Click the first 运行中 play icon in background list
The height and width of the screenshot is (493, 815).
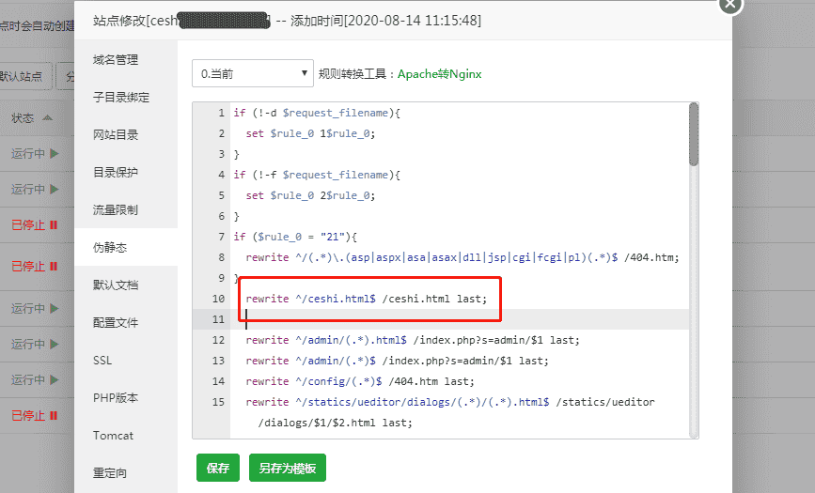[x=55, y=153]
